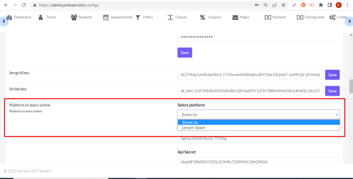Viewport: 353px width, 179px height.
Task: Toggle the browser side panel icon
Action: coord(330,5)
